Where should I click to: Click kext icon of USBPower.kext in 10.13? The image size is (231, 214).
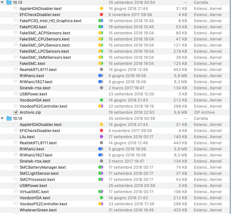coord(16,94)
